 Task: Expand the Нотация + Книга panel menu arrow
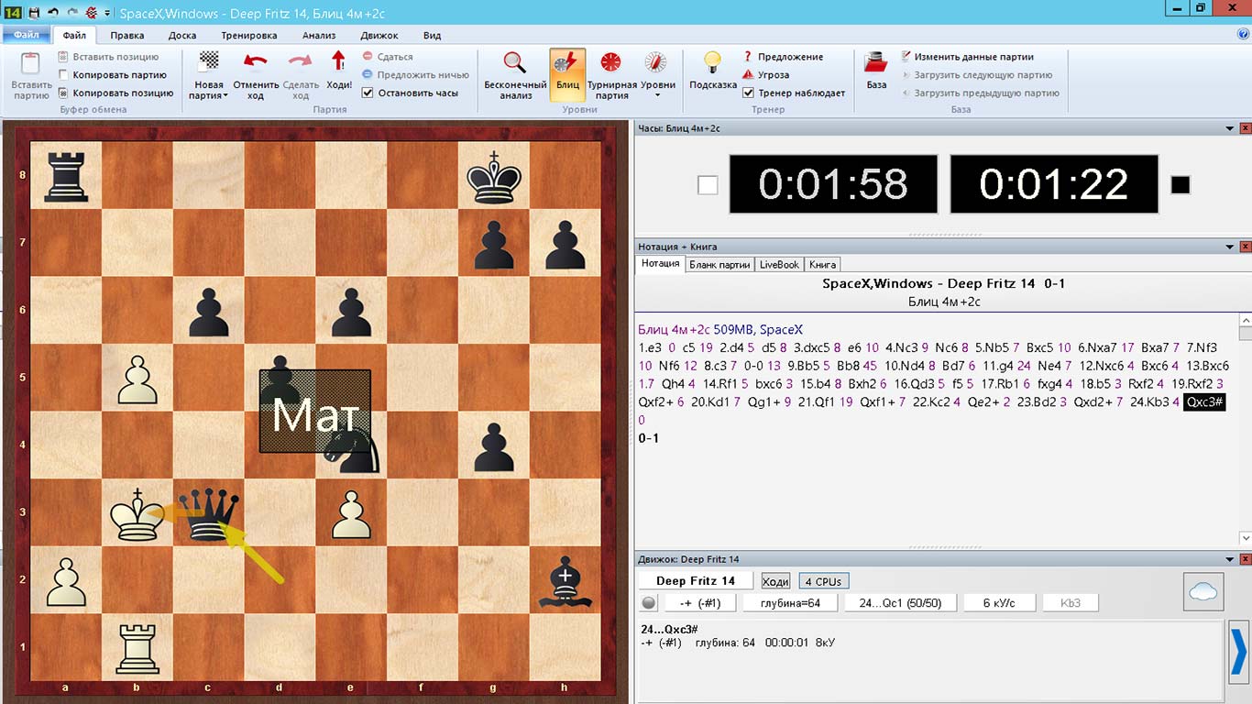point(1230,247)
